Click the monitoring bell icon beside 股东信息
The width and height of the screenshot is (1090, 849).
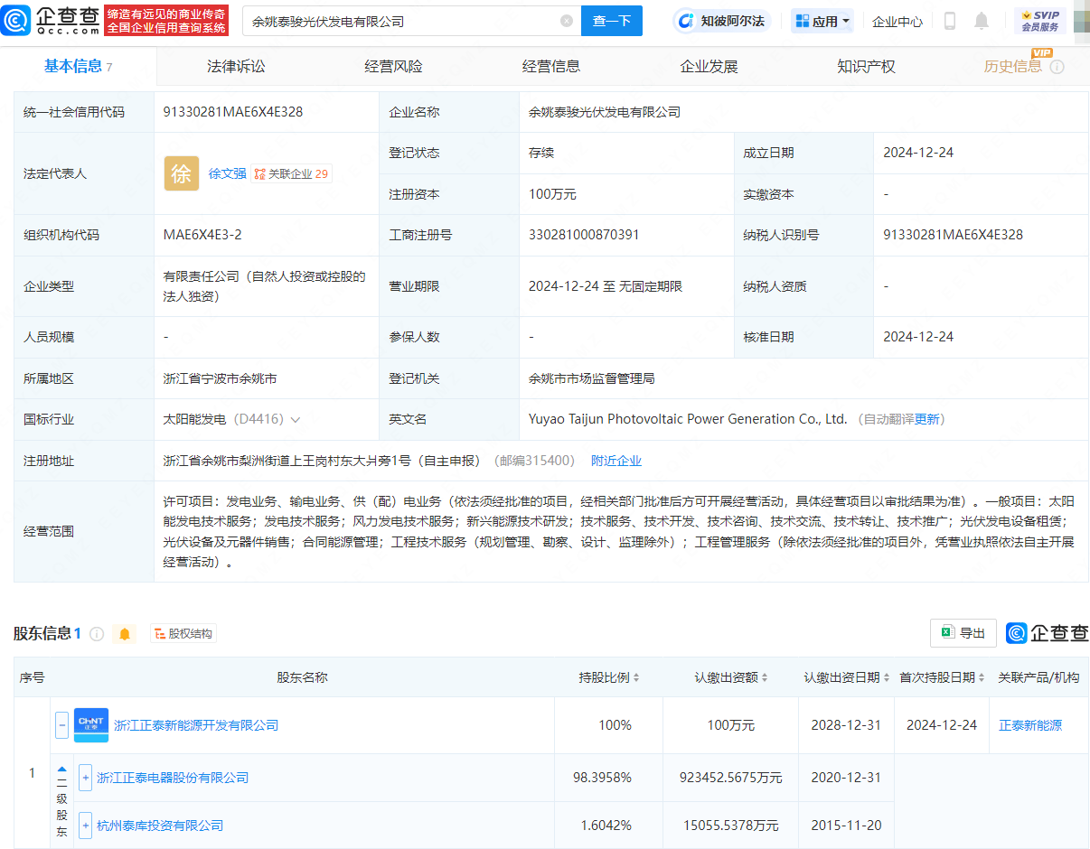124,634
